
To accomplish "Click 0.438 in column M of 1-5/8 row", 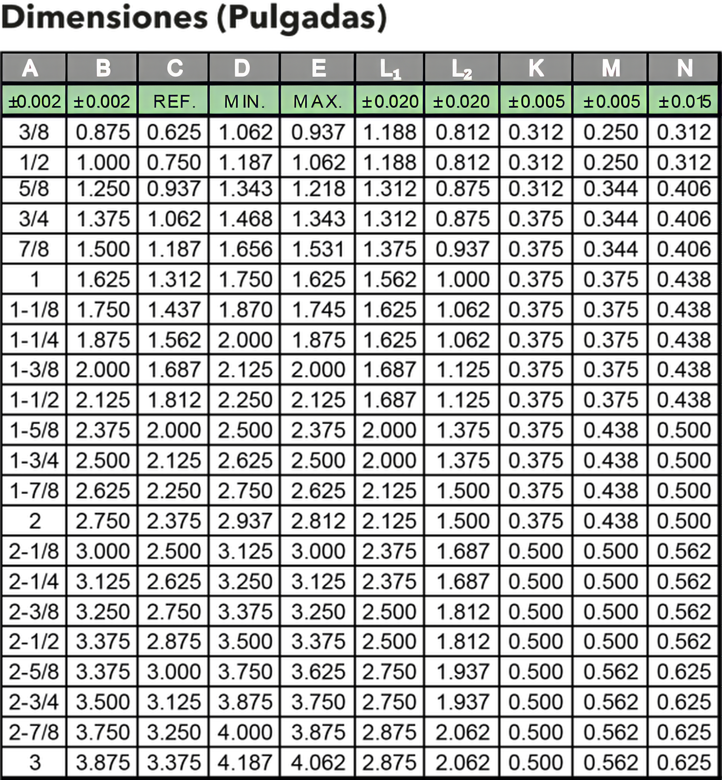I will (x=611, y=430).
